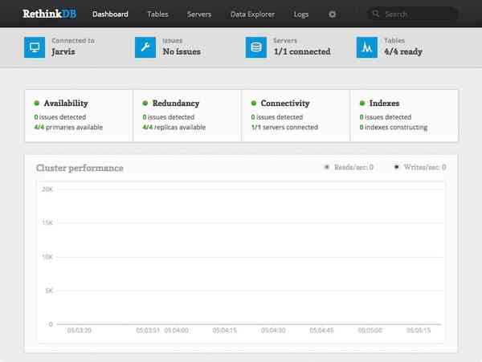Viewport: 482px width, 362px height.
Task: Click the Writes/sec legend marker
Action: [397, 167]
